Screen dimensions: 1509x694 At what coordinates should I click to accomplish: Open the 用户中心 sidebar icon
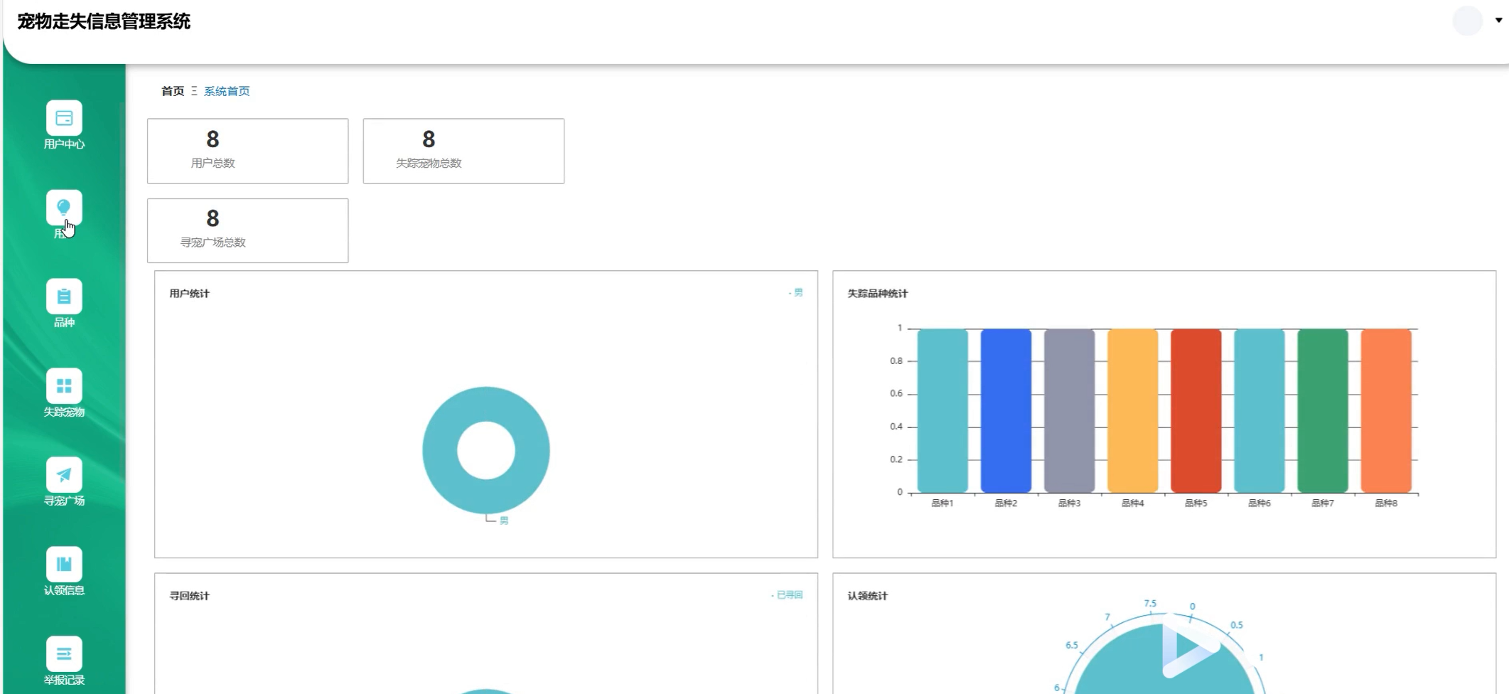click(x=64, y=118)
